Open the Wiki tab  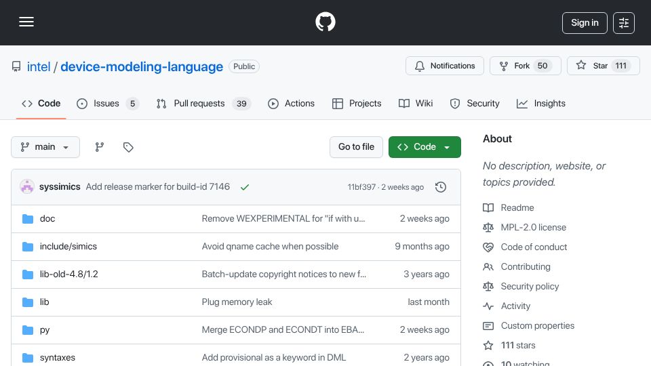(x=416, y=103)
